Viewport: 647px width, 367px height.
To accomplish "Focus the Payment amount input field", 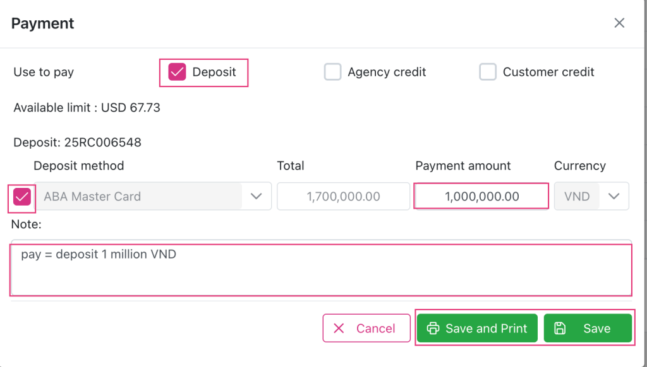I will coord(481,197).
